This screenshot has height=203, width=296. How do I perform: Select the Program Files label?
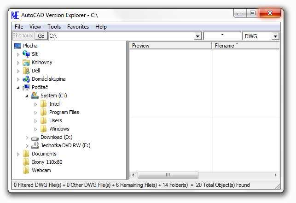pos(64,112)
